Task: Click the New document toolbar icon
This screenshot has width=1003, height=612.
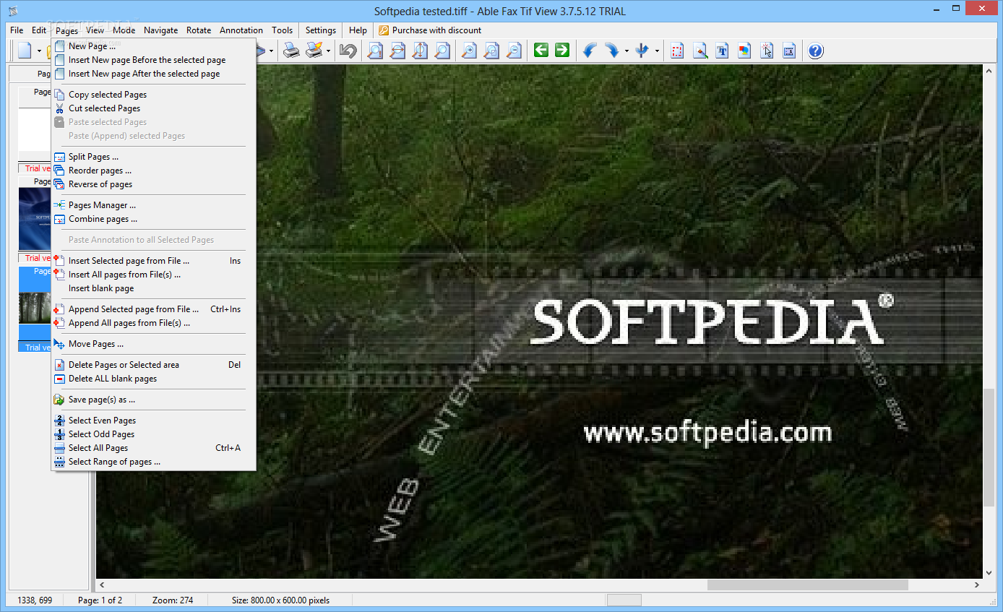Action: click(x=25, y=51)
